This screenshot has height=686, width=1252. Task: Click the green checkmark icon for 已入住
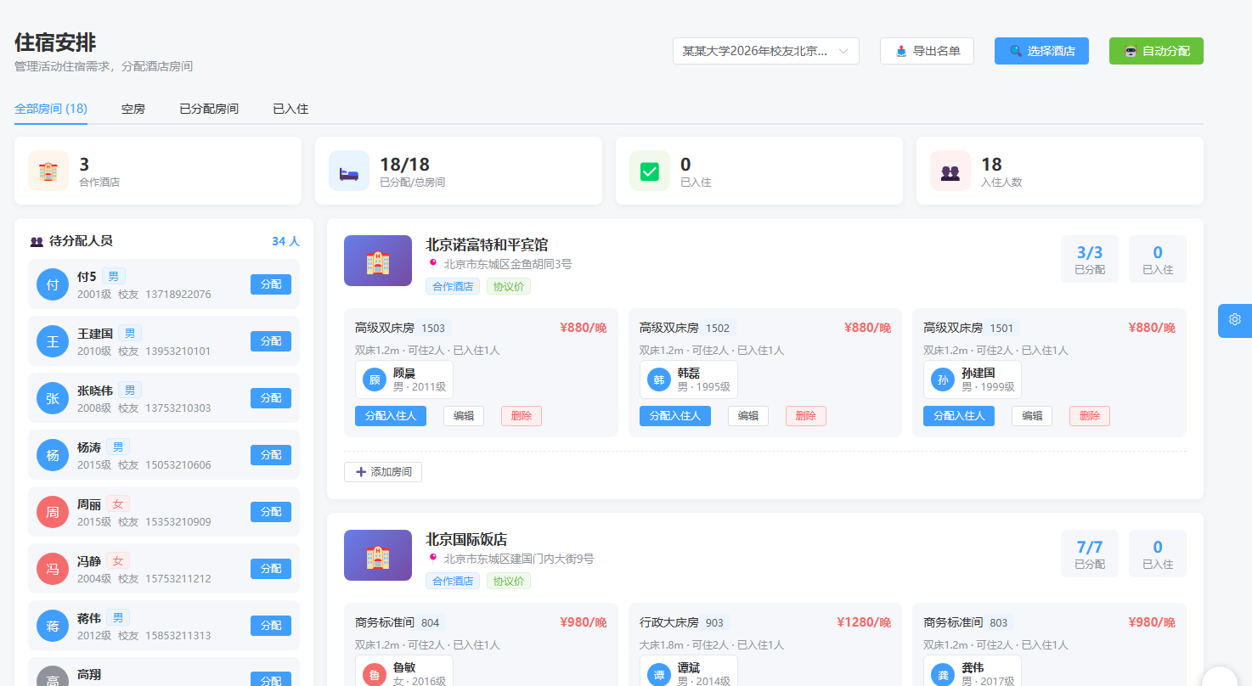click(x=650, y=171)
